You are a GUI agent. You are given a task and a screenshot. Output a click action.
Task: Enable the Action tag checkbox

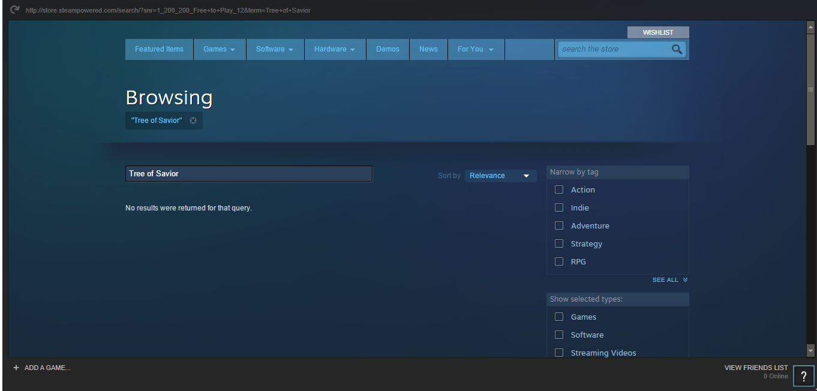tap(559, 190)
